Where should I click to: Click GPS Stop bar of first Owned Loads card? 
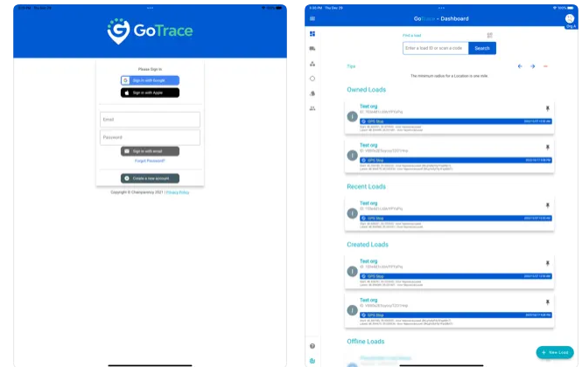point(456,121)
